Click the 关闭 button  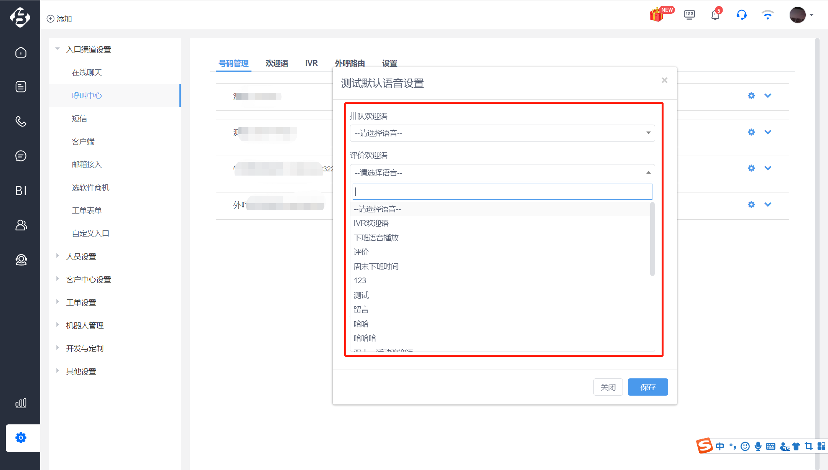coord(608,387)
